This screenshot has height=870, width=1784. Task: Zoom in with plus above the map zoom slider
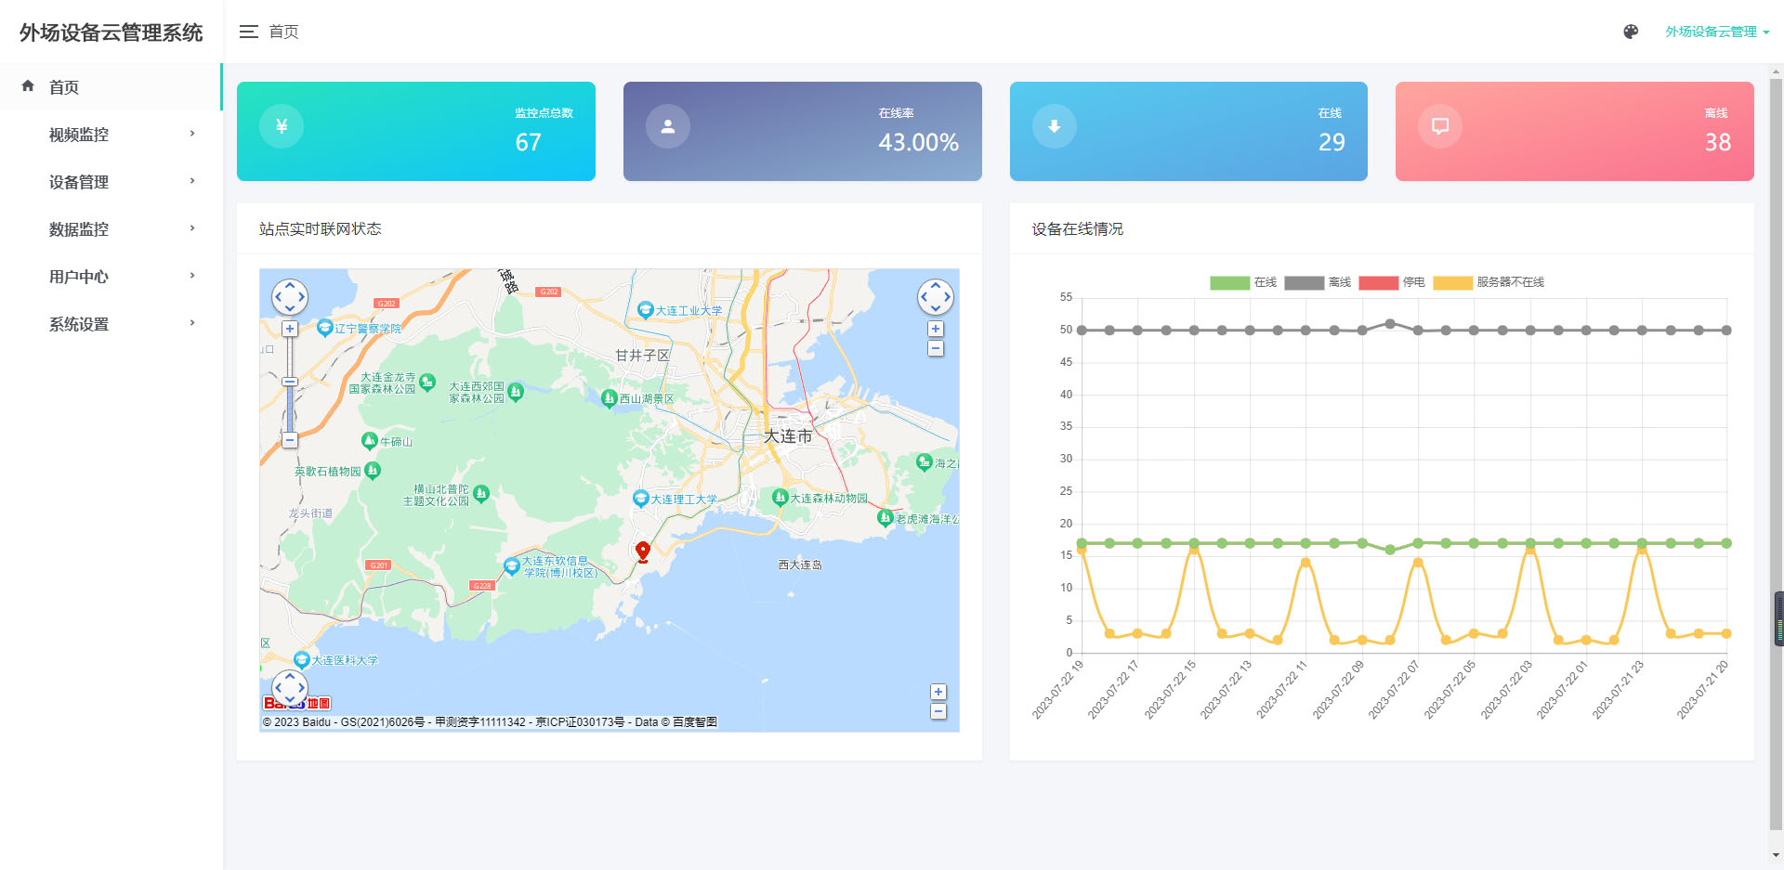point(290,329)
